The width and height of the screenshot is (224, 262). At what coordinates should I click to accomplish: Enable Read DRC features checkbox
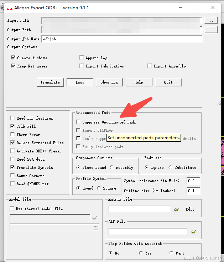(12, 118)
